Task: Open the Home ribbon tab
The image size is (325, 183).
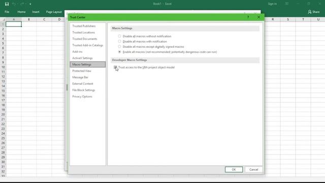Action: (x=21, y=12)
